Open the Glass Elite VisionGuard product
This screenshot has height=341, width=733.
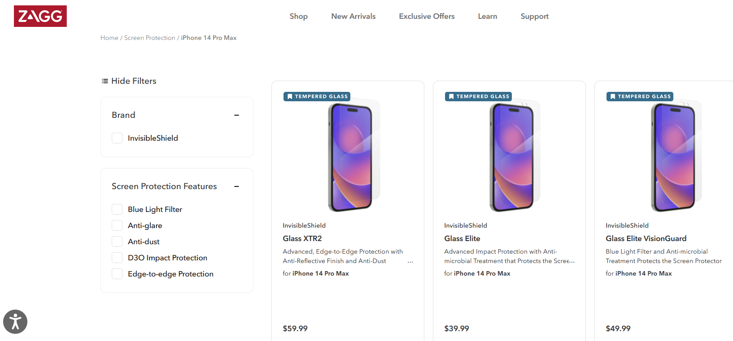tap(646, 238)
